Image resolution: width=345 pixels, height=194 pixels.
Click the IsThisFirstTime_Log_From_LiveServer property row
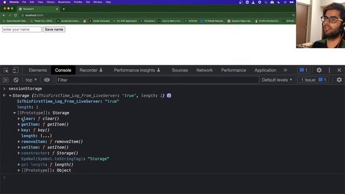pyautogui.click(x=68, y=101)
